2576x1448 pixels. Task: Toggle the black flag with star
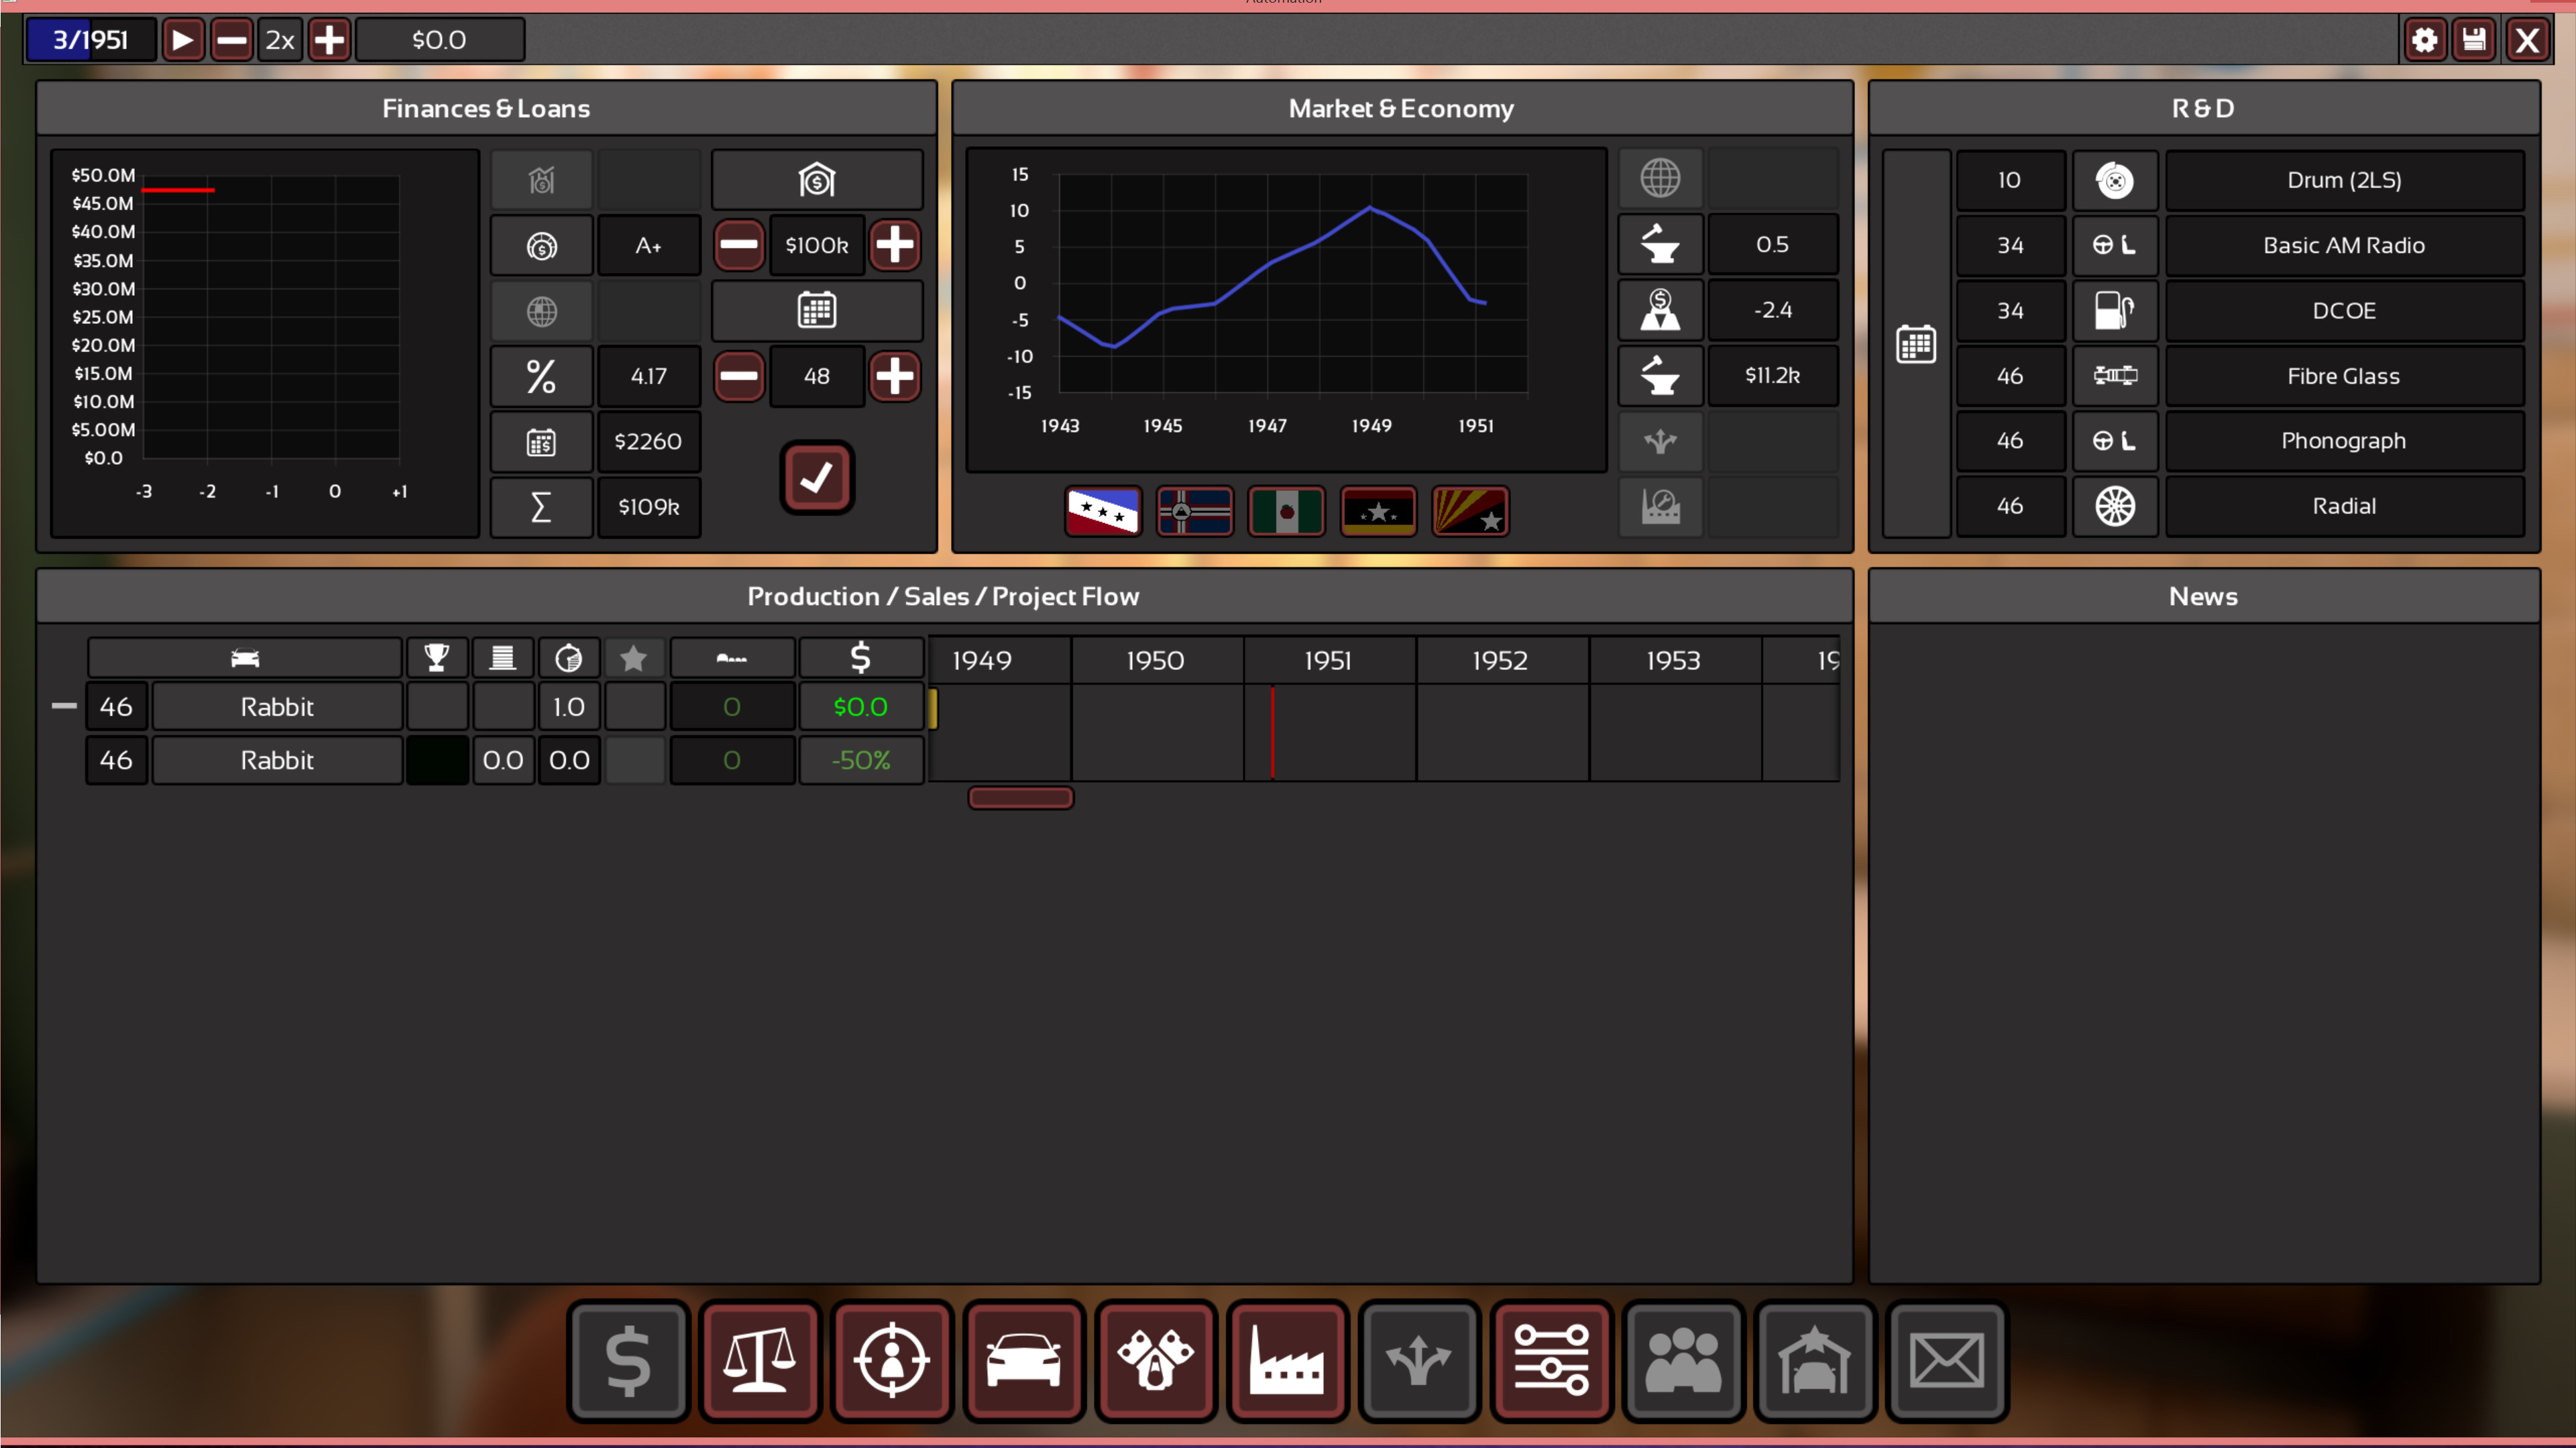1378,512
